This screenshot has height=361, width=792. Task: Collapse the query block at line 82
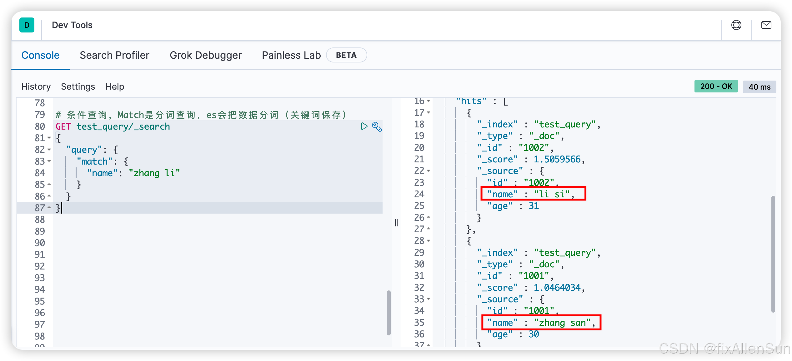[x=49, y=150]
